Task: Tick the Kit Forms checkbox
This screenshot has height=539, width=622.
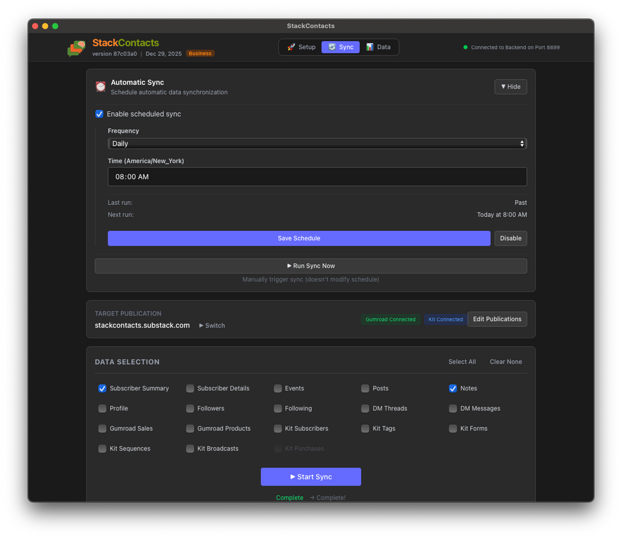Action: (x=453, y=429)
